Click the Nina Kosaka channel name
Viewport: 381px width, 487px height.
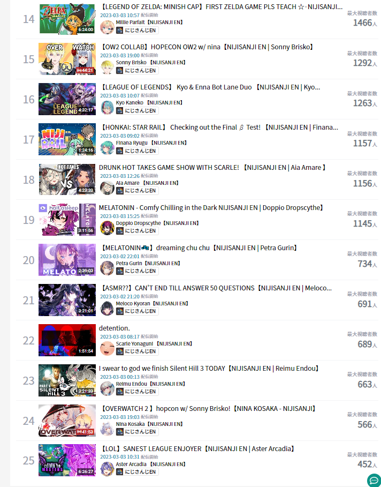coord(131,424)
